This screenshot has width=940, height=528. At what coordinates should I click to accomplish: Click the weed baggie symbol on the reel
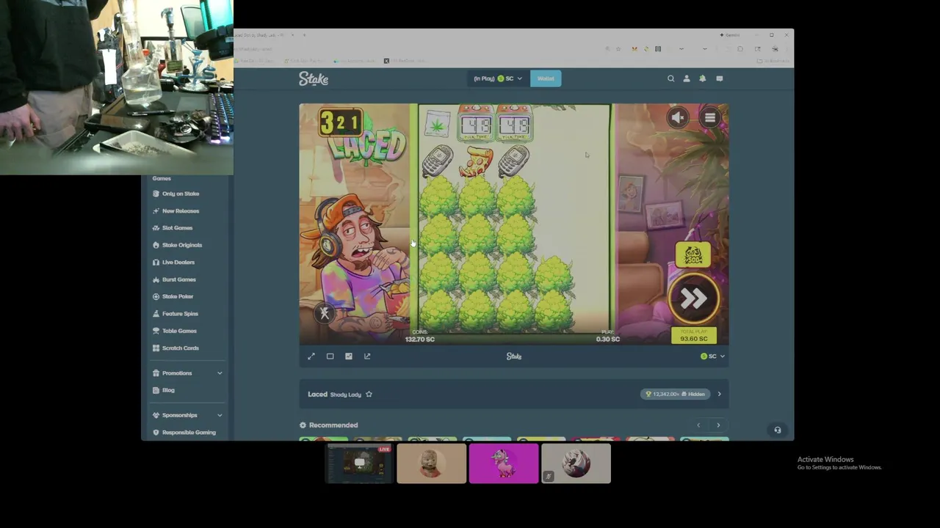point(438,125)
